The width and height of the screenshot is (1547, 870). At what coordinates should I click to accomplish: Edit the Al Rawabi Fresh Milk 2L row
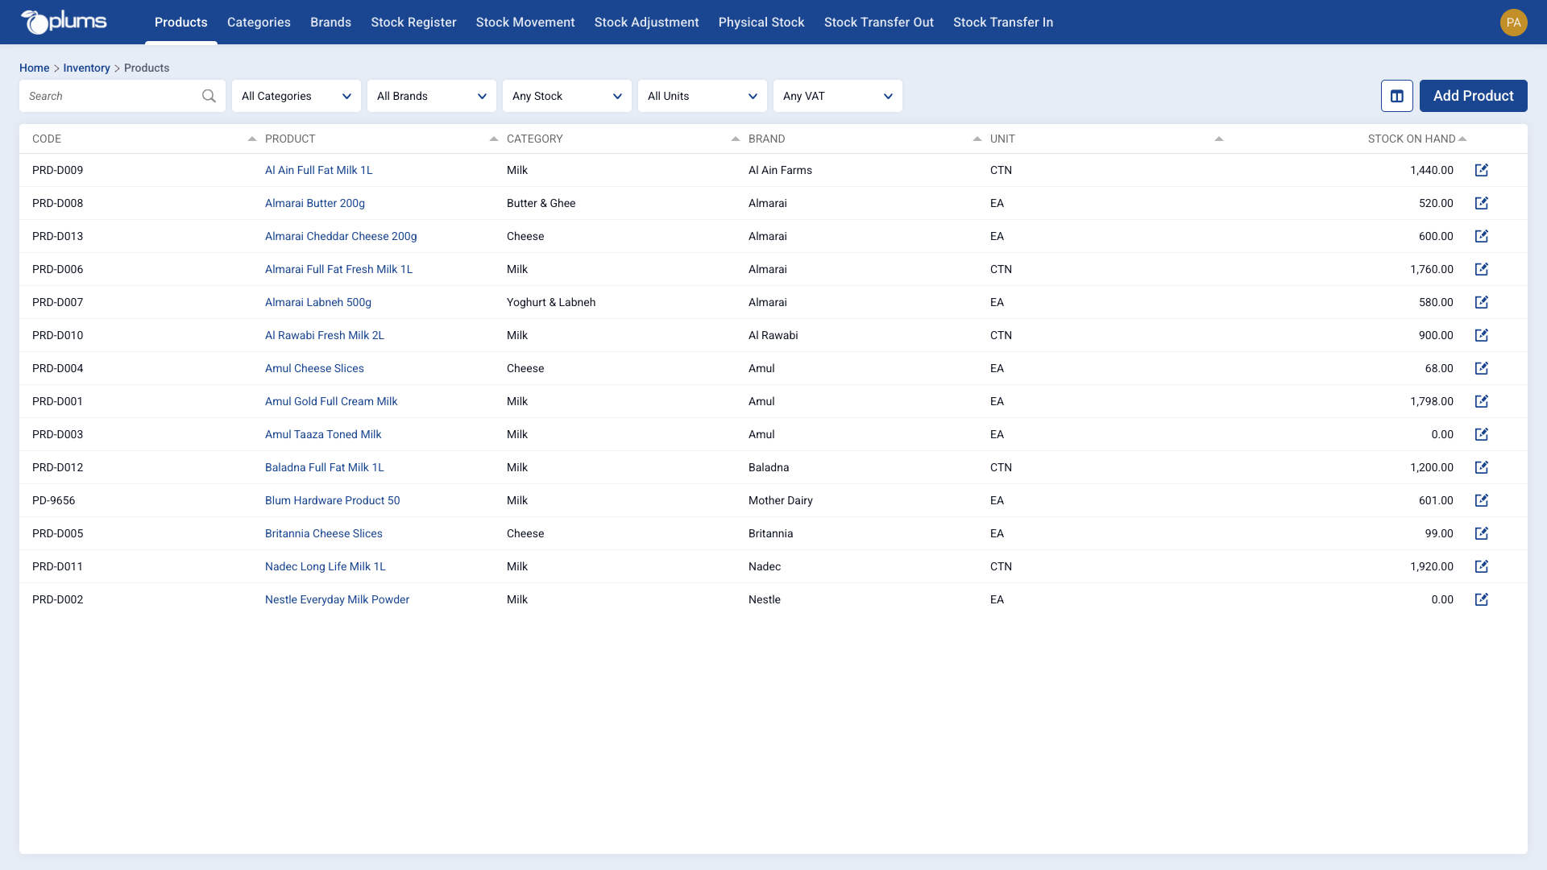(1482, 335)
